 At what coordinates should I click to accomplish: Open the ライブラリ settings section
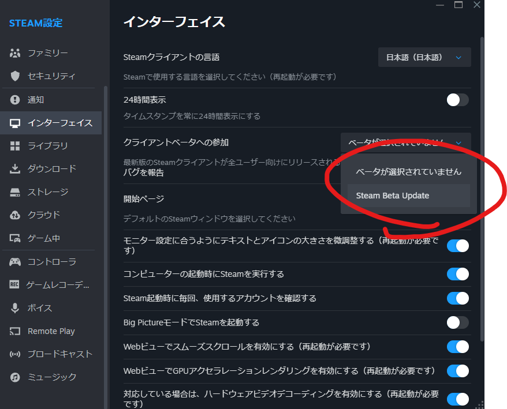[52, 146]
